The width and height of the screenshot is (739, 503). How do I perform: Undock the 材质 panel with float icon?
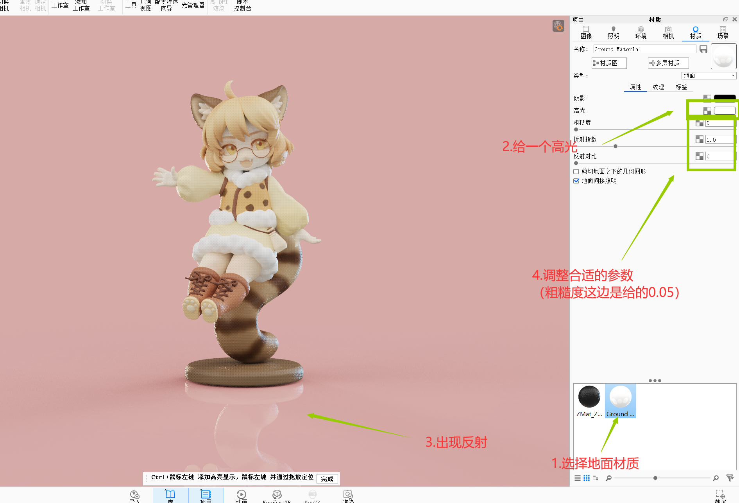pos(726,19)
